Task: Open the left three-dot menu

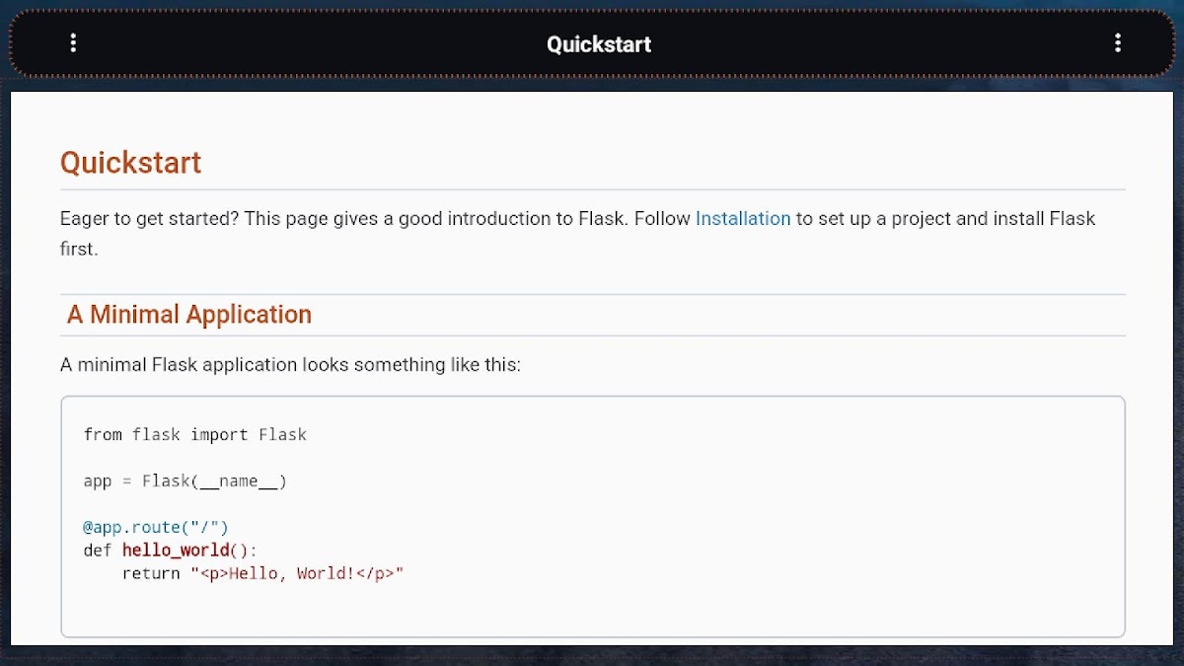Action: click(73, 43)
